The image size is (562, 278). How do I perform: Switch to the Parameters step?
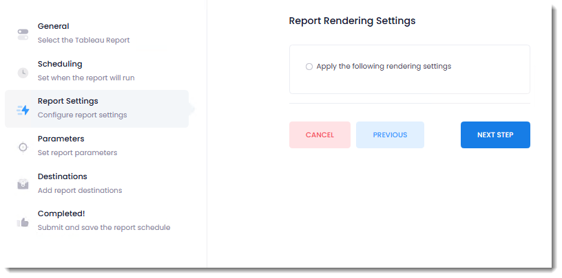(x=61, y=139)
